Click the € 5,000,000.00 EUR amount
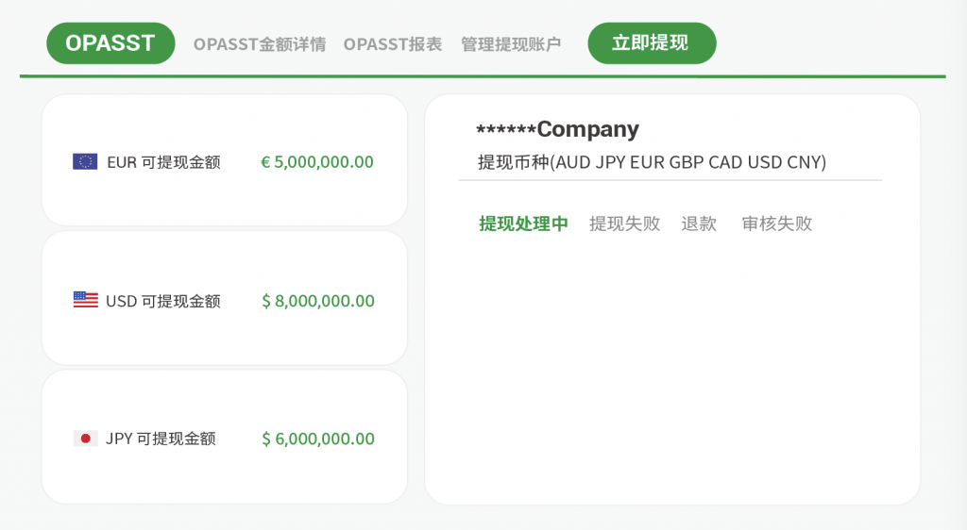 point(317,162)
